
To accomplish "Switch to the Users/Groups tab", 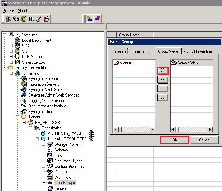I will (x=142, y=52).
